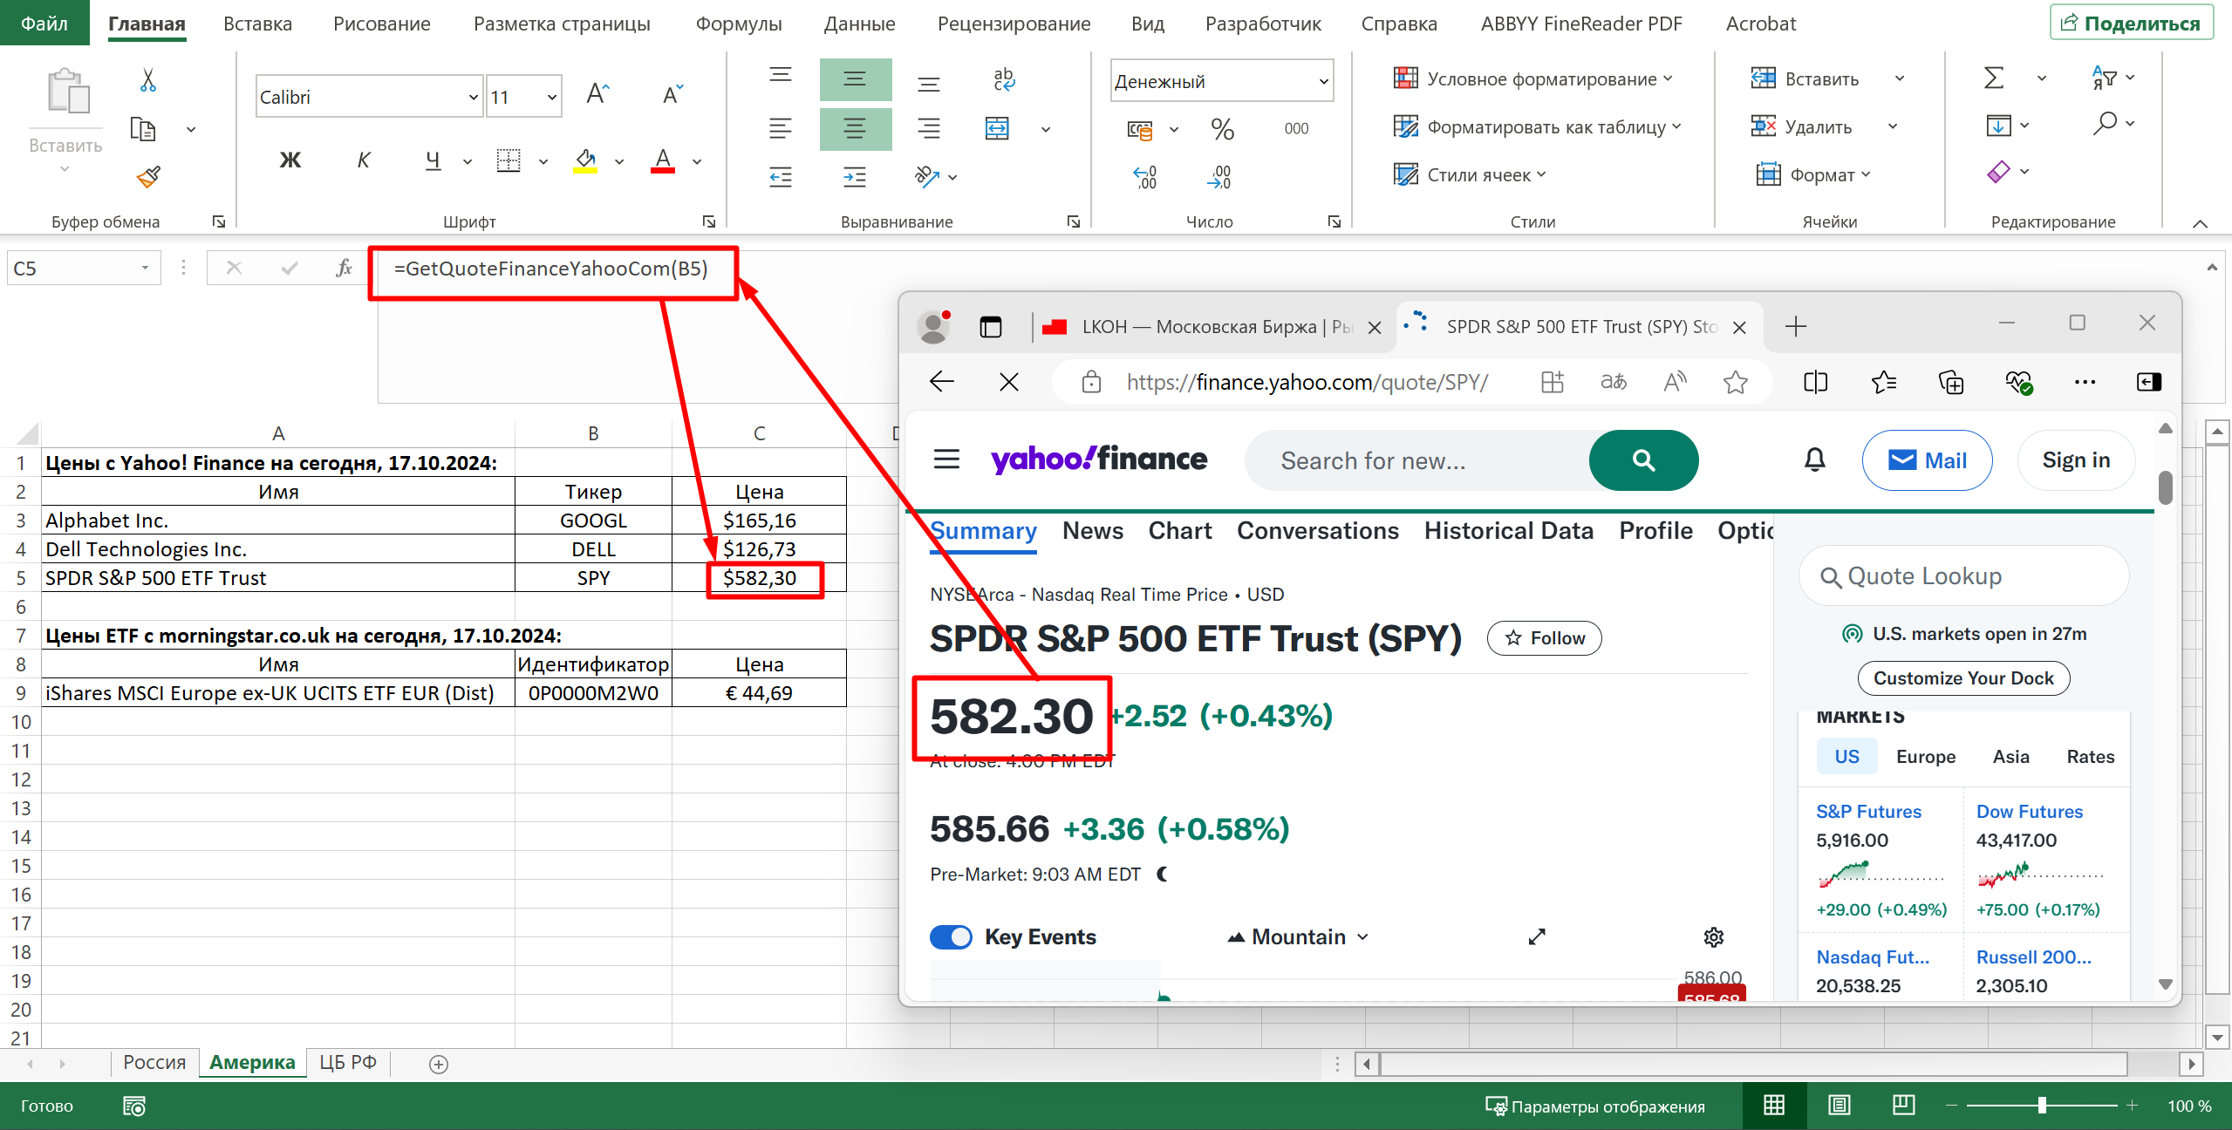Switch to the Вставка ribbon tab
Screen dimensions: 2232x1130
[257, 24]
